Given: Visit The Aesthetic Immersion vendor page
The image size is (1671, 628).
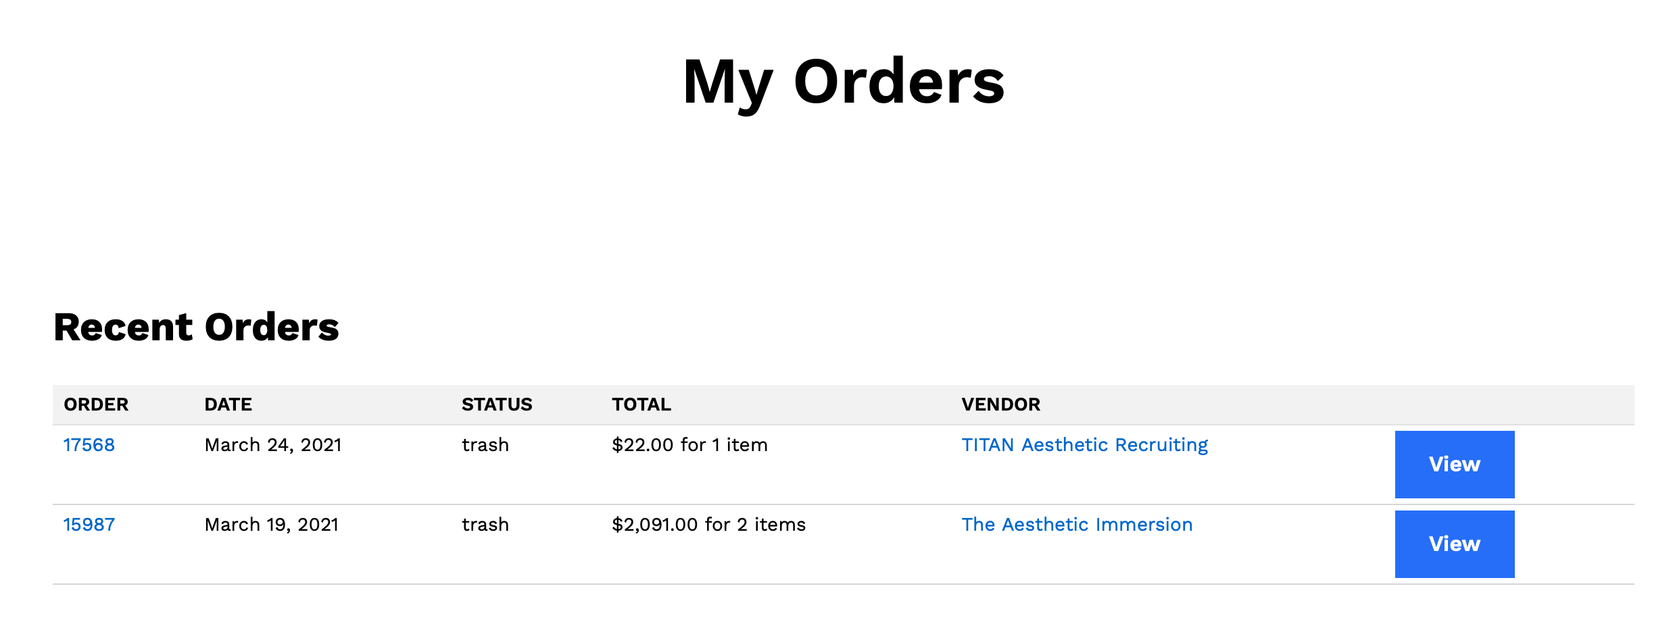Looking at the screenshot, I should (x=1077, y=525).
